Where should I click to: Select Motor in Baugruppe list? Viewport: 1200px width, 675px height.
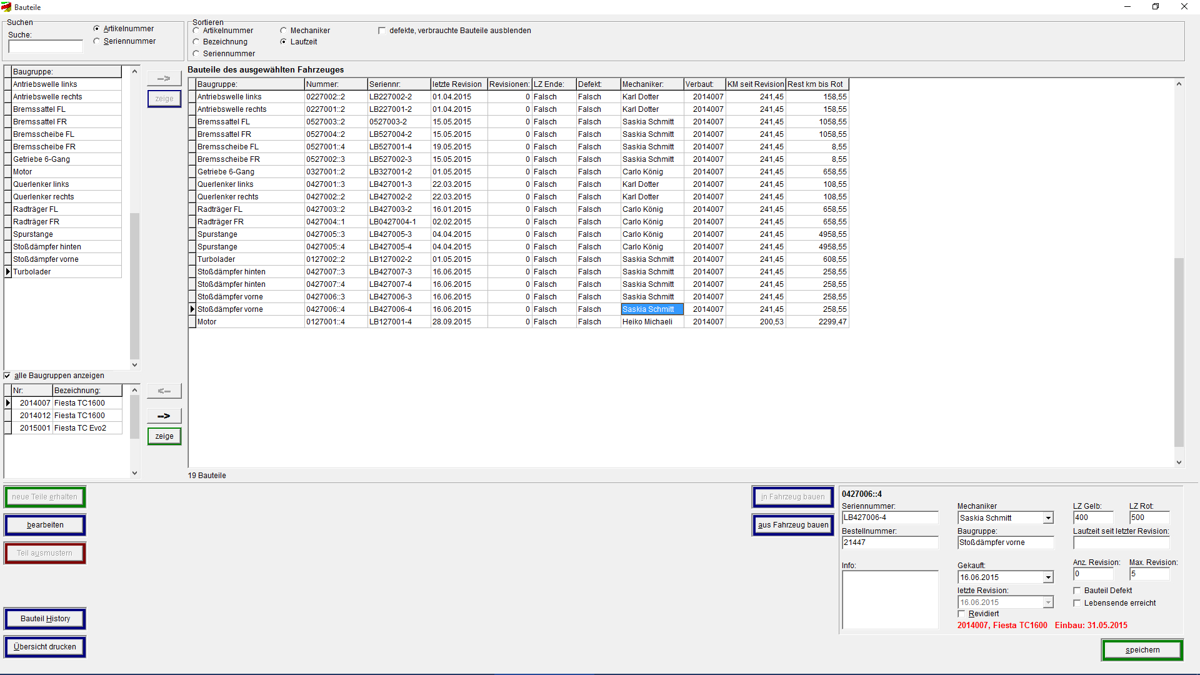[x=66, y=172]
